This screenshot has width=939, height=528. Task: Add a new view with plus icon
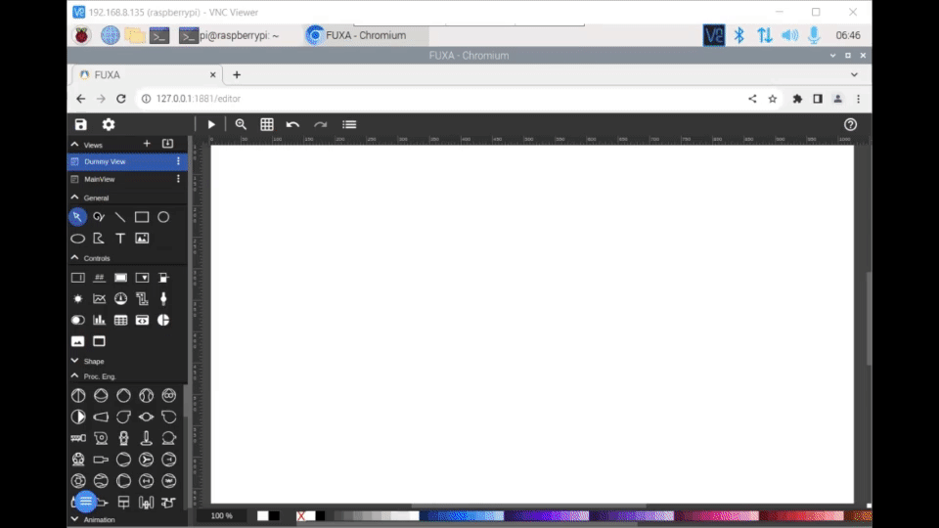pyautogui.click(x=147, y=144)
